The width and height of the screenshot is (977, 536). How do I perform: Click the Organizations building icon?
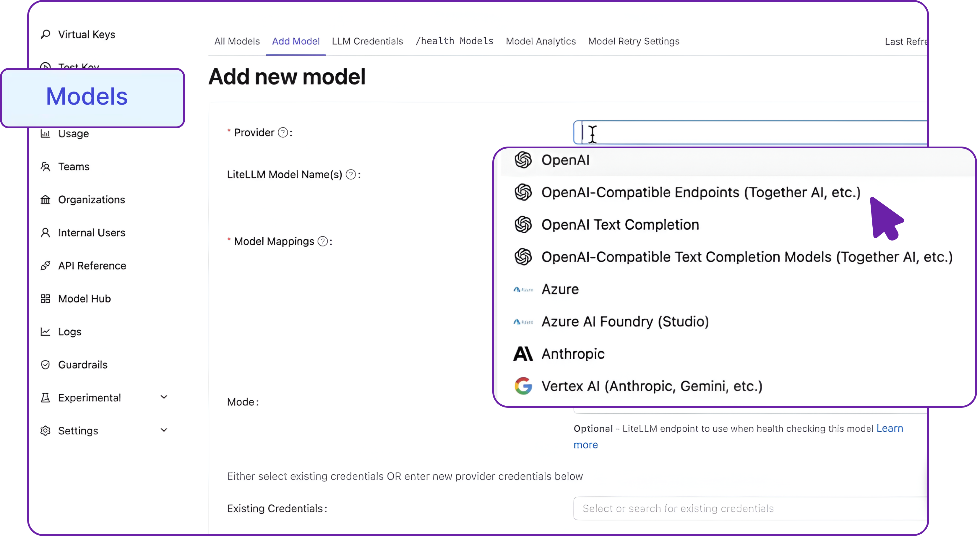[x=46, y=199]
